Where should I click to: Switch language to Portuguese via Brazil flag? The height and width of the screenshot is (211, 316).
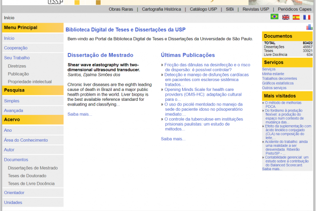tap(274, 17)
